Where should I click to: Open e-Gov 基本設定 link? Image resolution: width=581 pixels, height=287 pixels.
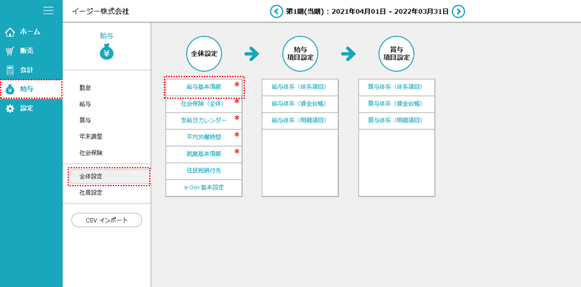(x=203, y=188)
